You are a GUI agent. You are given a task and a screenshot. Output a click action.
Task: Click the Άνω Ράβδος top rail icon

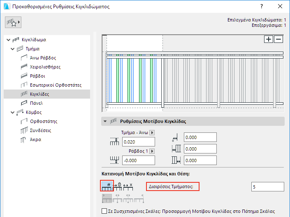(24, 58)
